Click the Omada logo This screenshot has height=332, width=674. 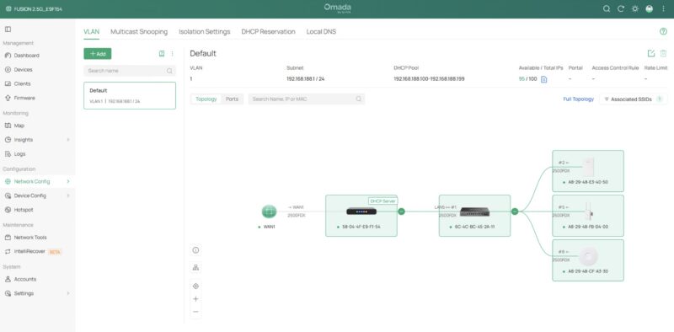[x=338, y=8]
